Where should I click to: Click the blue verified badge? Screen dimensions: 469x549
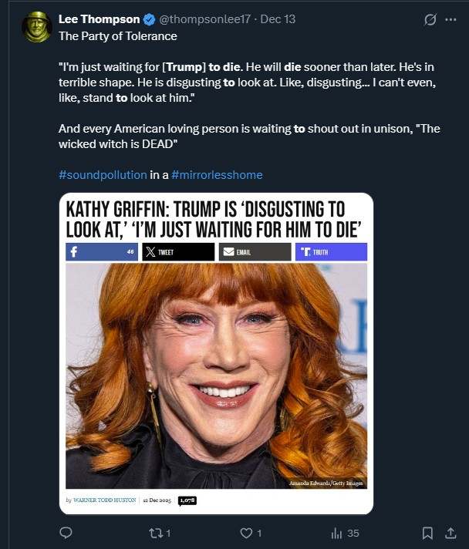coord(150,19)
